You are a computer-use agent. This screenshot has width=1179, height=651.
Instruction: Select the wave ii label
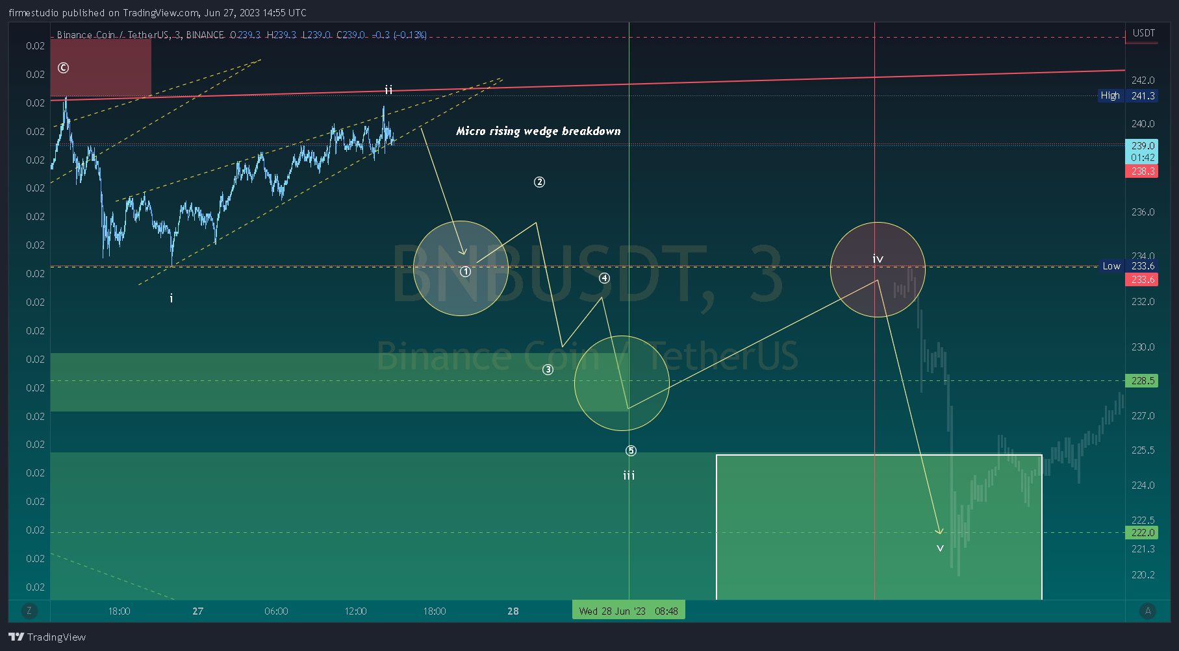coord(388,90)
